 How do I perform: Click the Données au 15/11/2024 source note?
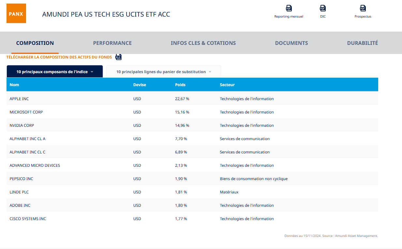pos(331,236)
